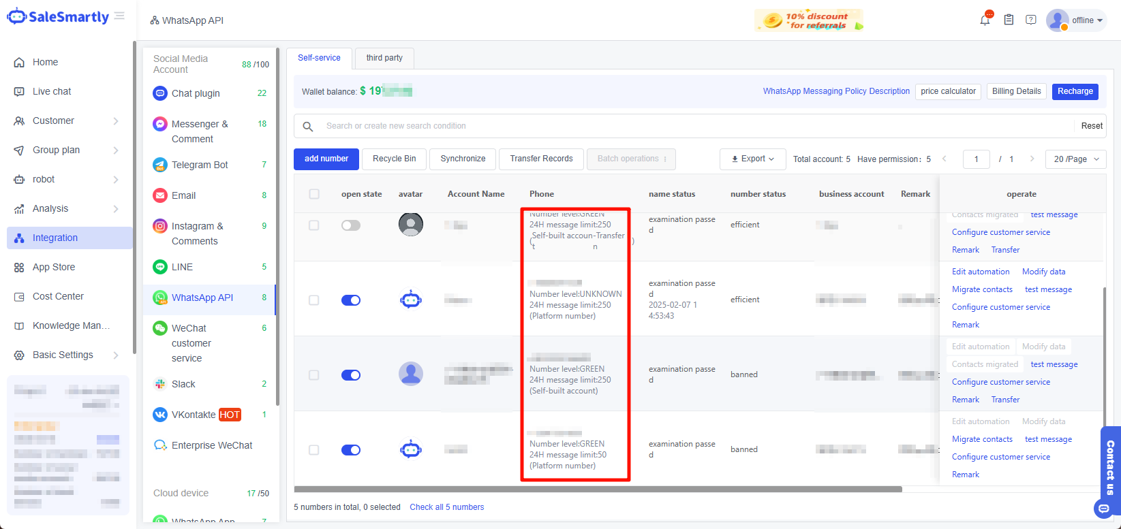Select the Slack channel icon
Image resolution: width=1121 pixels, height=529 pixels.
160,384
